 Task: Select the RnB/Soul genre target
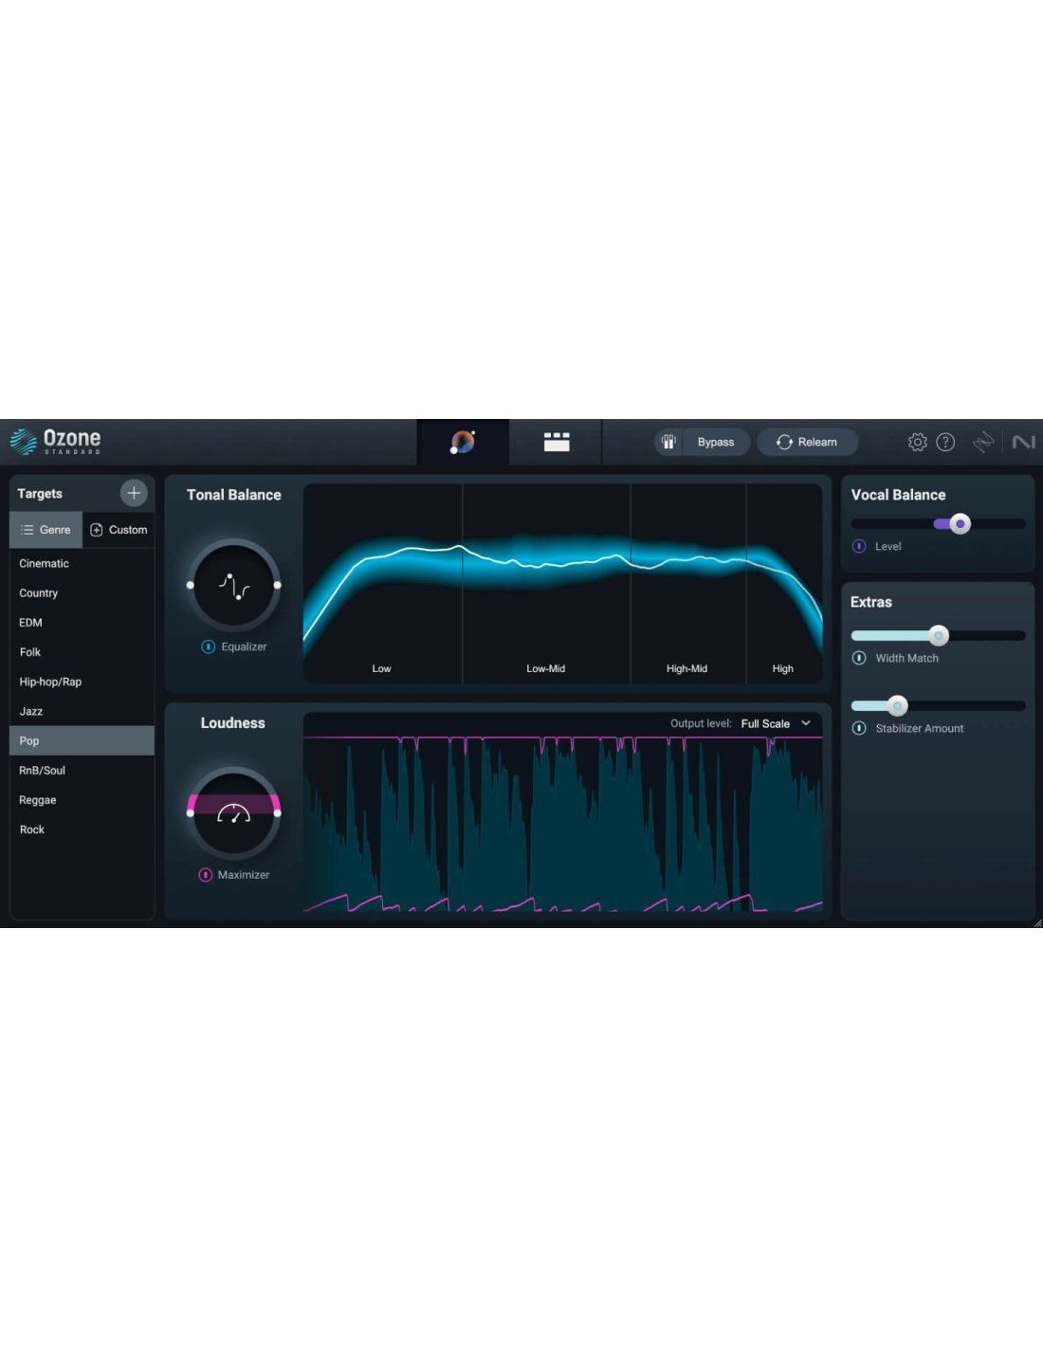(82, 770)
